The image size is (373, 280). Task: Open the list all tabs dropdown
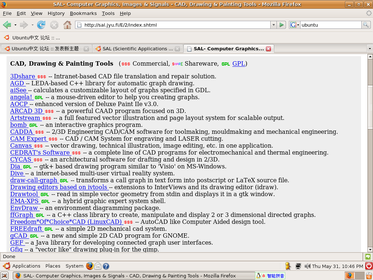[370, 48]
